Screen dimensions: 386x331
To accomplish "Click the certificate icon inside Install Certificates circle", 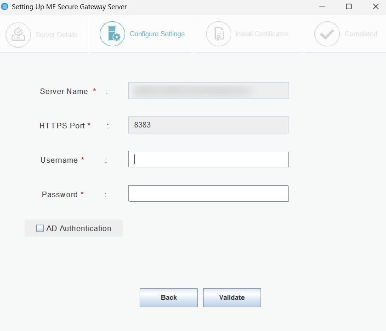I will pos(218,33).
